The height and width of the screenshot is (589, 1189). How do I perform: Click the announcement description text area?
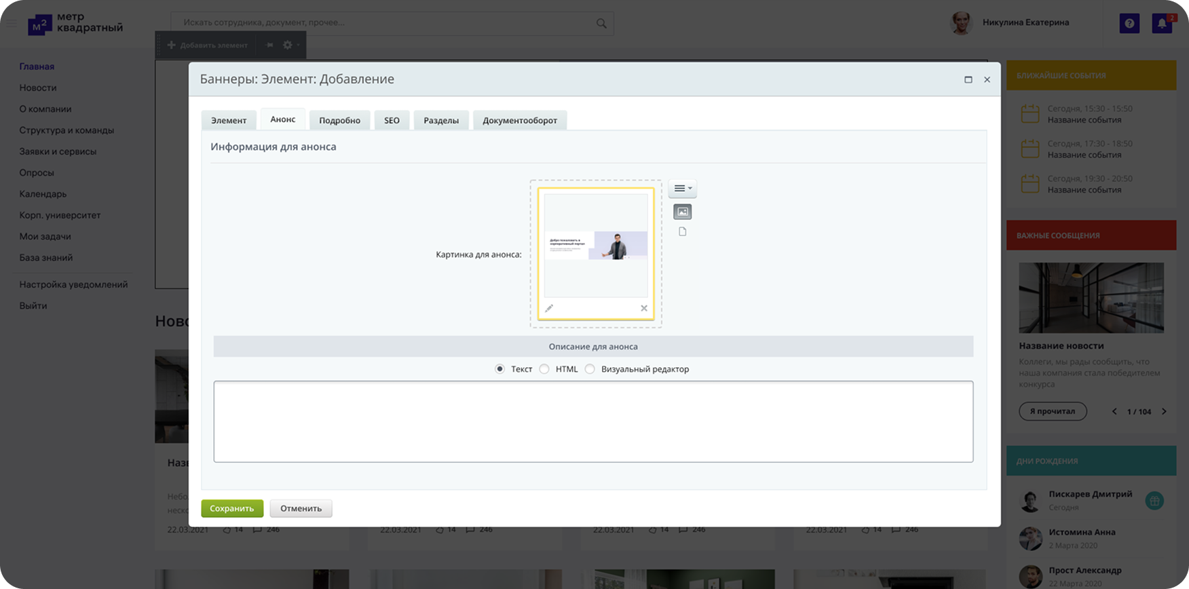[x=593, y=421]
